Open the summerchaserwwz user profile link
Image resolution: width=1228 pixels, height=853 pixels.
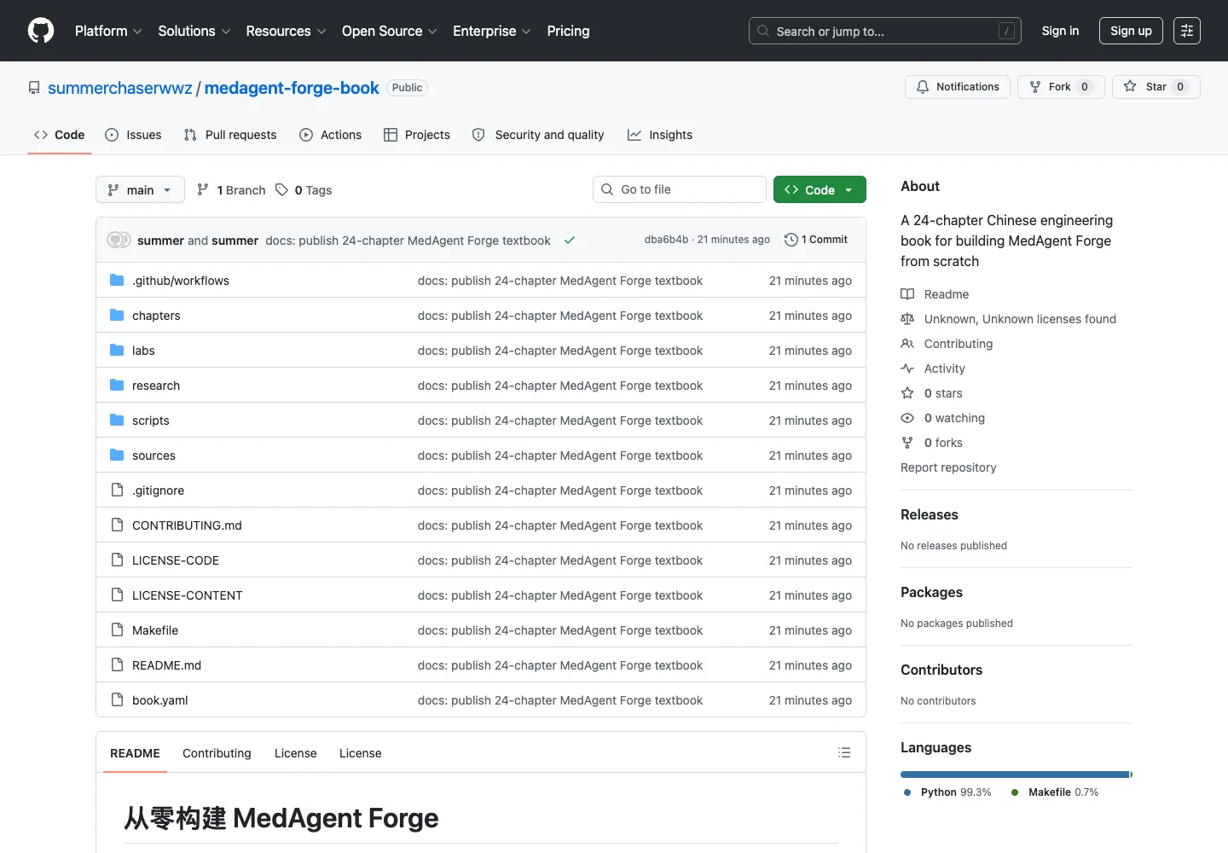[120, 88]
